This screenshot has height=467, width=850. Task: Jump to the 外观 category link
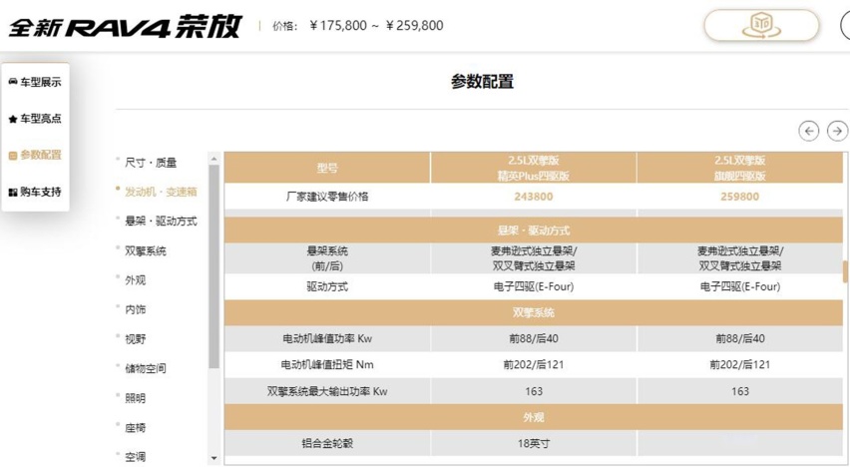pyautogui.click(x=135, y=280)
